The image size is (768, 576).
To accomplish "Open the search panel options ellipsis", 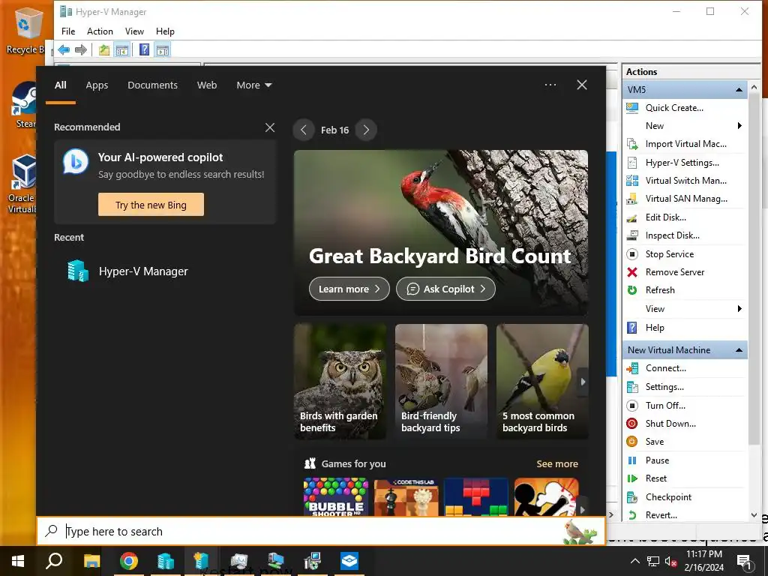I will coord(550,85).
